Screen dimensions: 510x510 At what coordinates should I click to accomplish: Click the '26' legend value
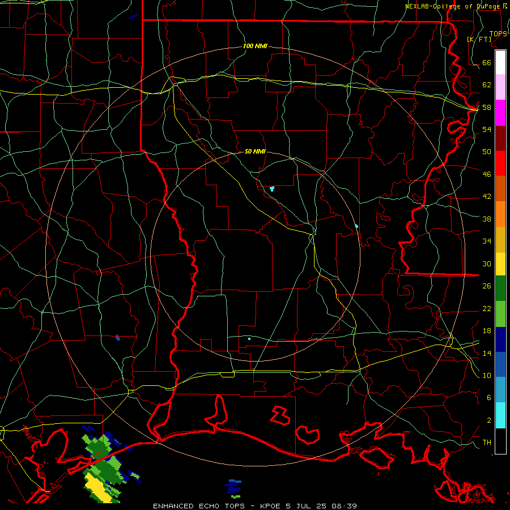(x=487, y=286)
